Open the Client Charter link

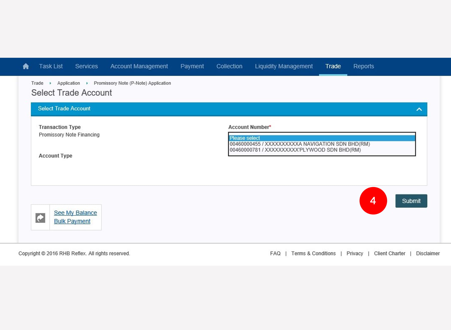tap(389, 253)
